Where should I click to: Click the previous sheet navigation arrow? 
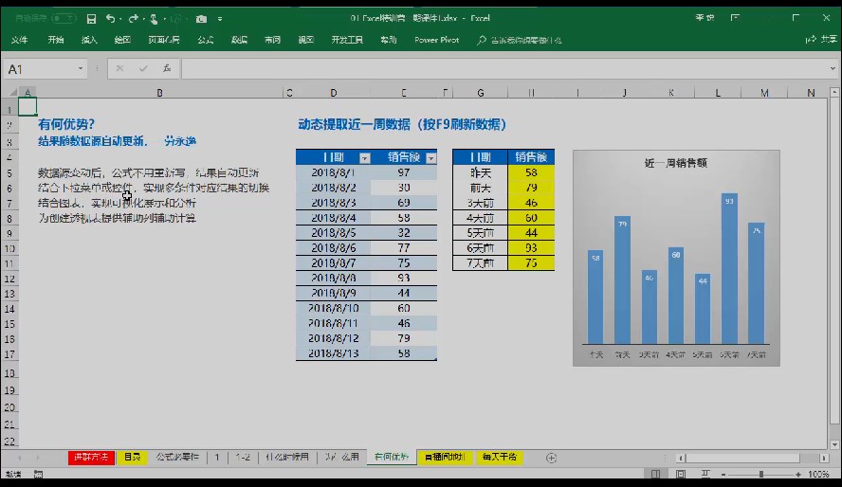(19, 458)
